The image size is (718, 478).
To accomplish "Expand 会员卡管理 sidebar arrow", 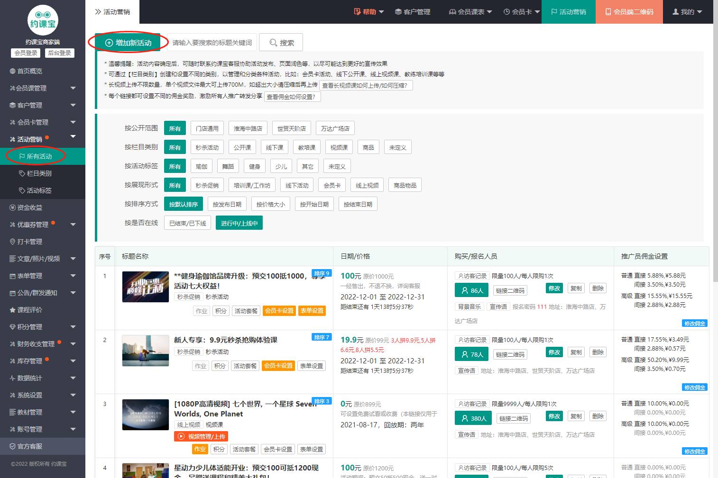I will (73, 122).
